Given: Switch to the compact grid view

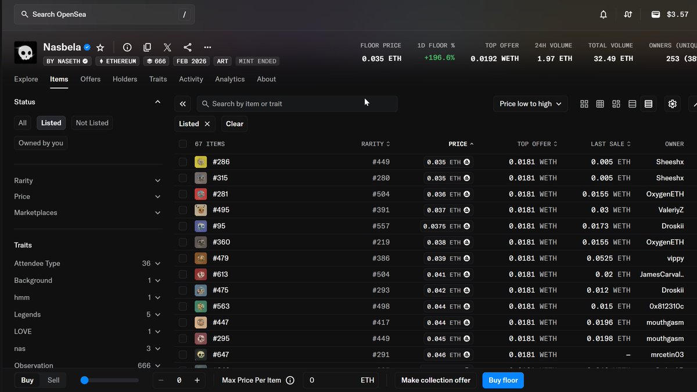Looking at the screenshot, I should point(600,104).
